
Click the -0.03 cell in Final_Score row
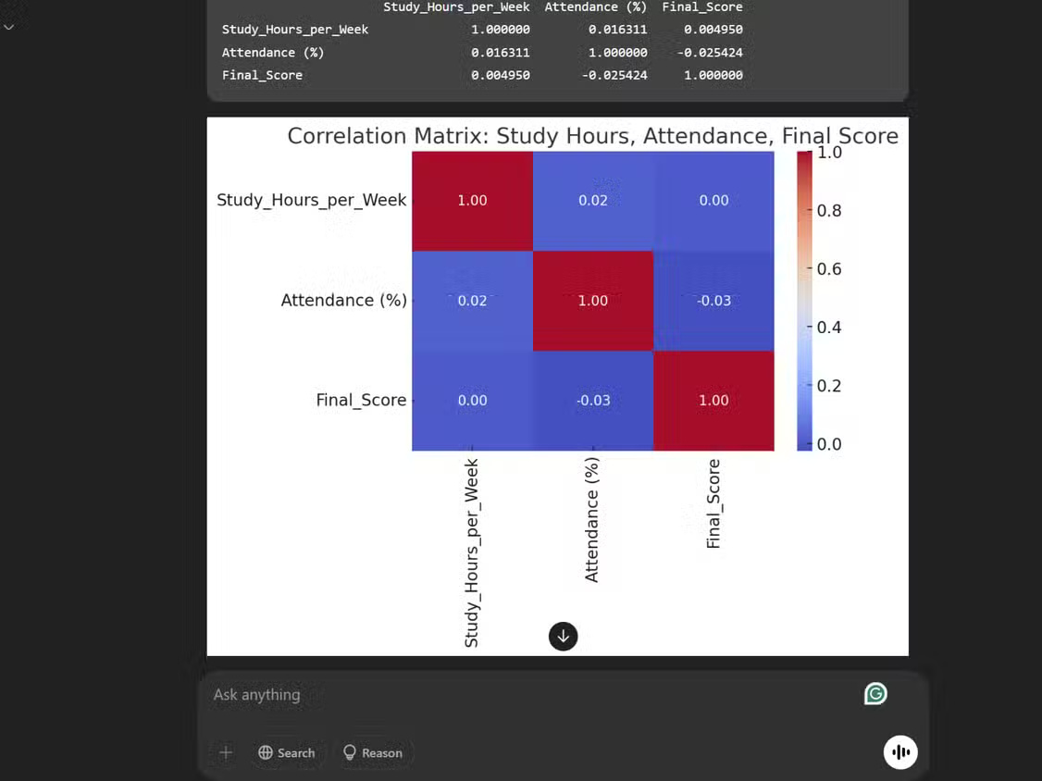coord(593,401)
